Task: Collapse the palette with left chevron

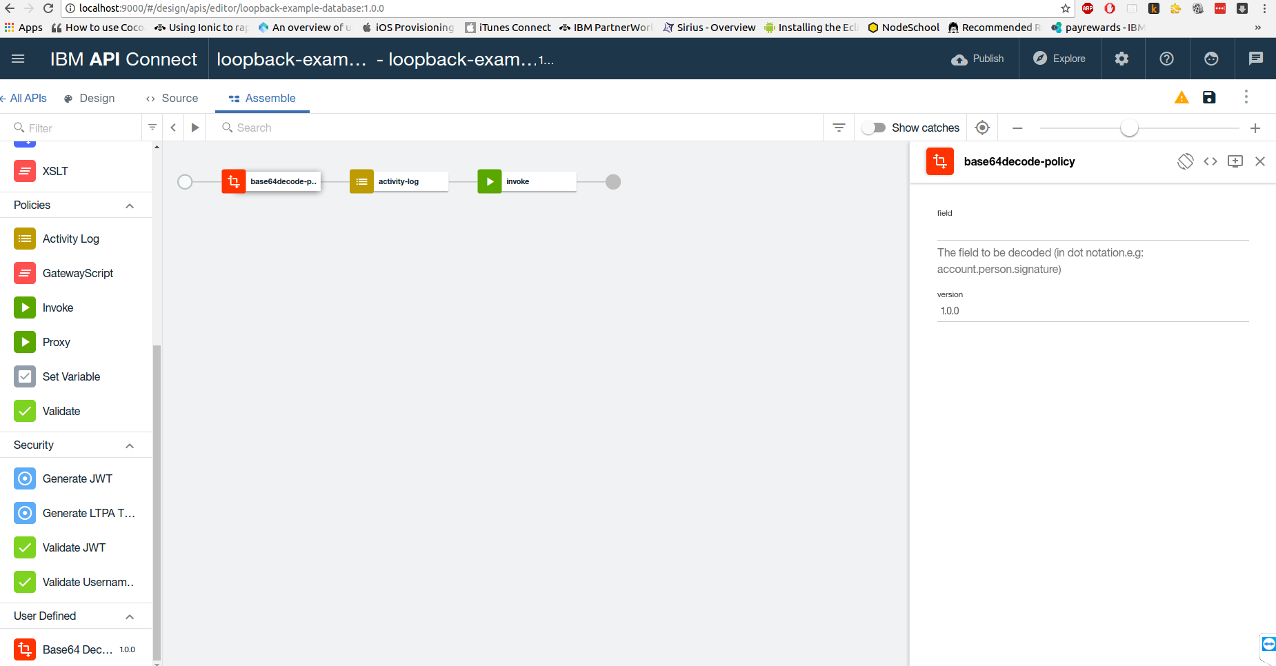Action: pos(174,128)
